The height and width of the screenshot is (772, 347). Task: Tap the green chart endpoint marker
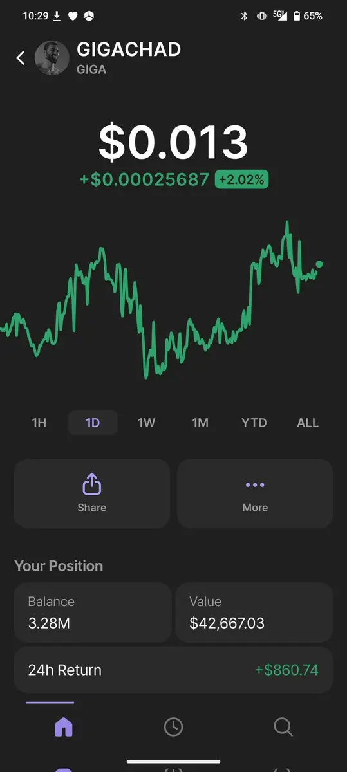click(x=319, y=264)
